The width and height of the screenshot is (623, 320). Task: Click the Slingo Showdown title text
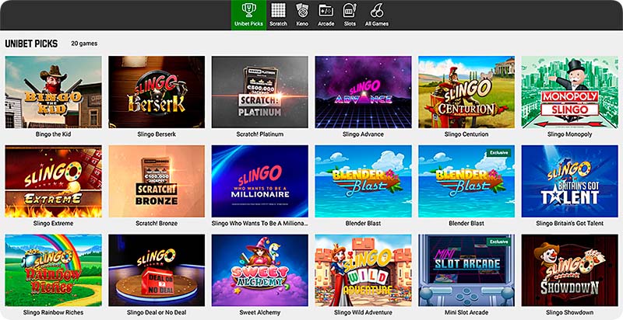click(570, 312)
